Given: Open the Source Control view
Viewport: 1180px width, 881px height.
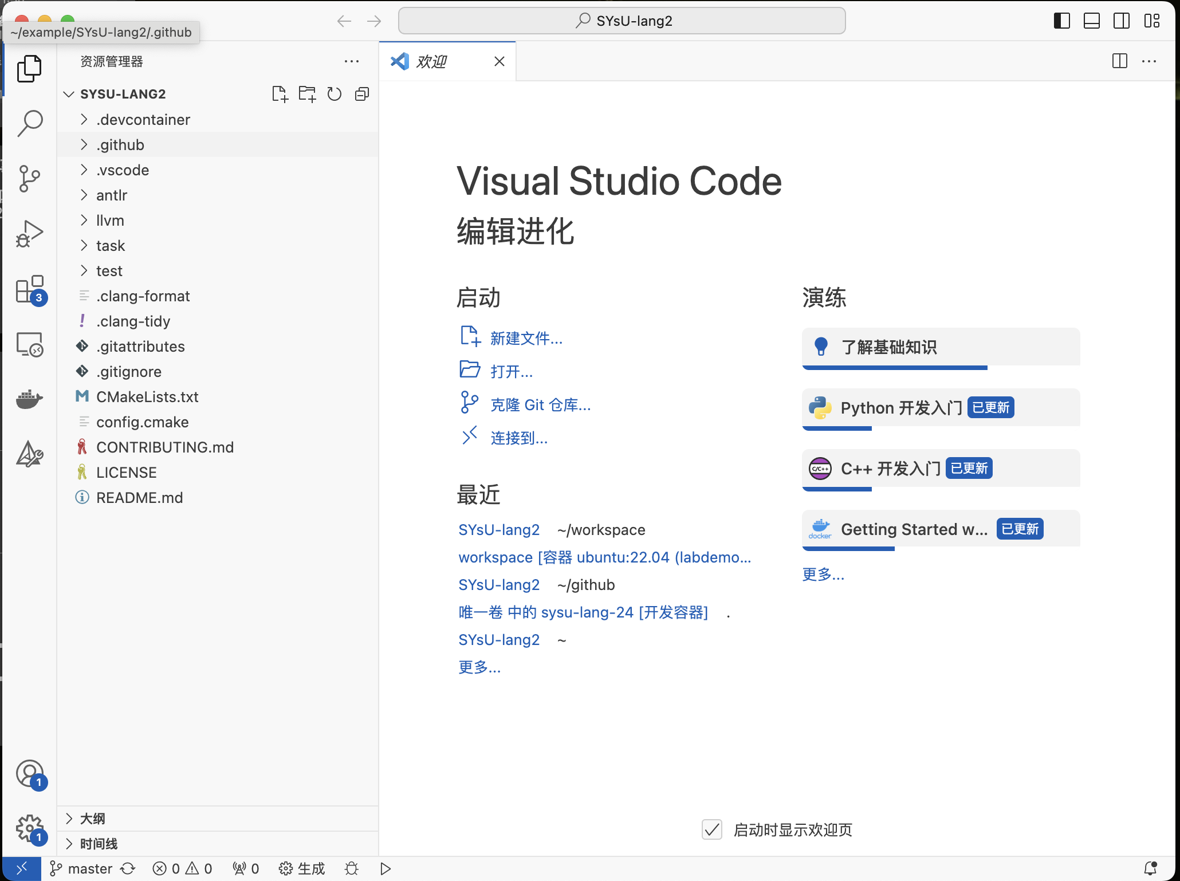Looking at the screenshot, I should pyautogui.click(x=30, y=178).
